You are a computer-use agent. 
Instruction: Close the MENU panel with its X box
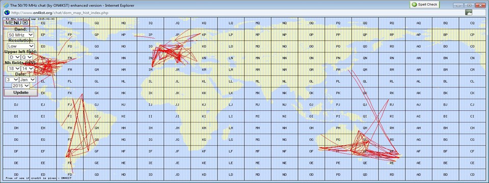pyautogui.click(x=25, y=22)
